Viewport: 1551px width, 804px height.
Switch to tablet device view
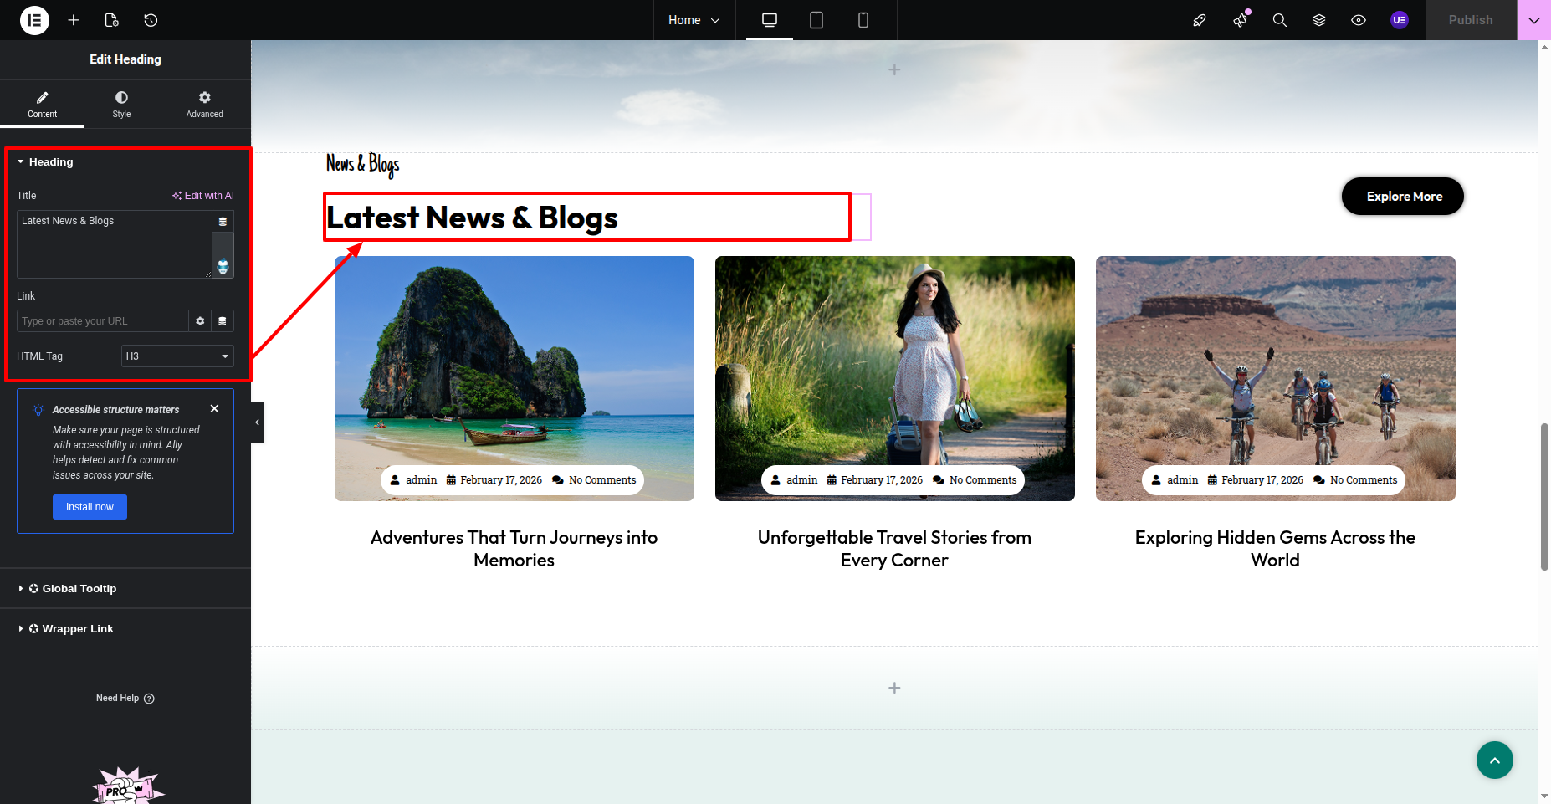816,20
